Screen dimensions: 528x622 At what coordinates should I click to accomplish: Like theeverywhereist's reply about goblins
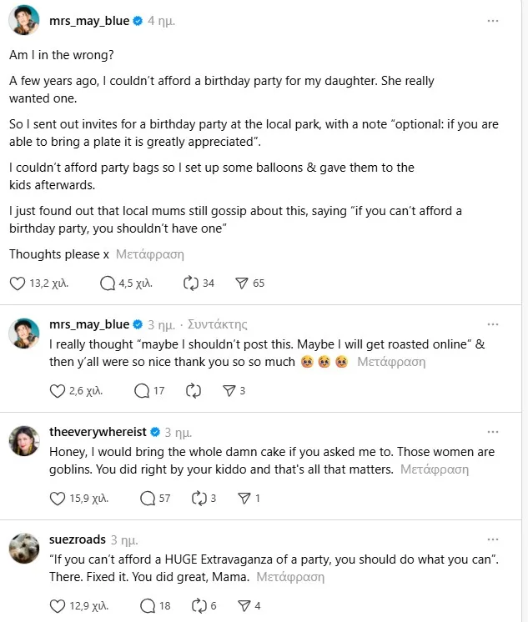coord(58,499)
